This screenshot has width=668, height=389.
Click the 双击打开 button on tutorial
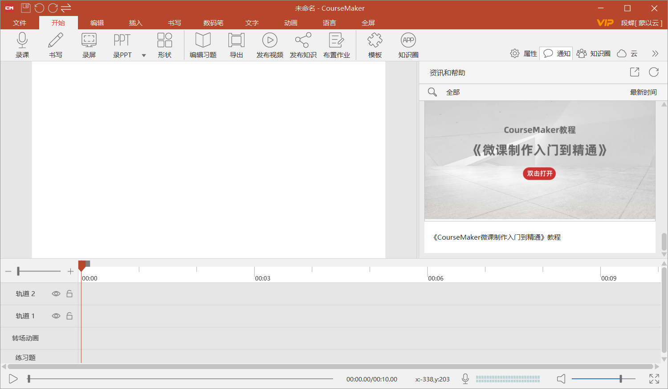pos(540,173)
